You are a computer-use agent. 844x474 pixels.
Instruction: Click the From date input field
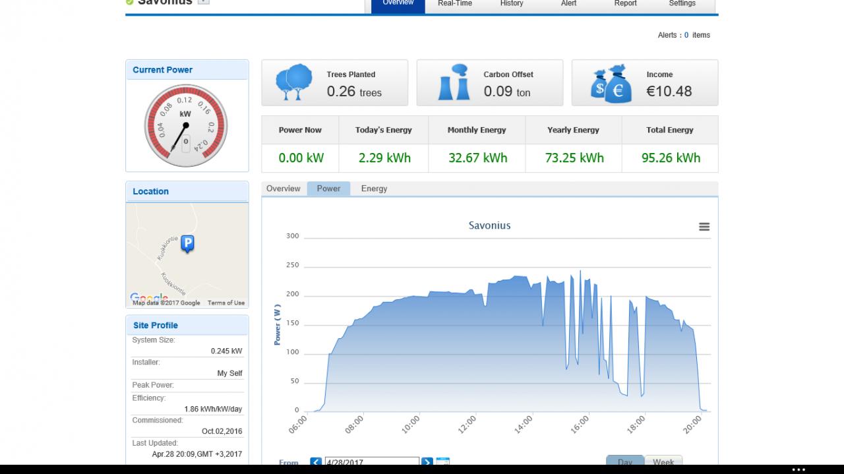(x=371, y=463)
